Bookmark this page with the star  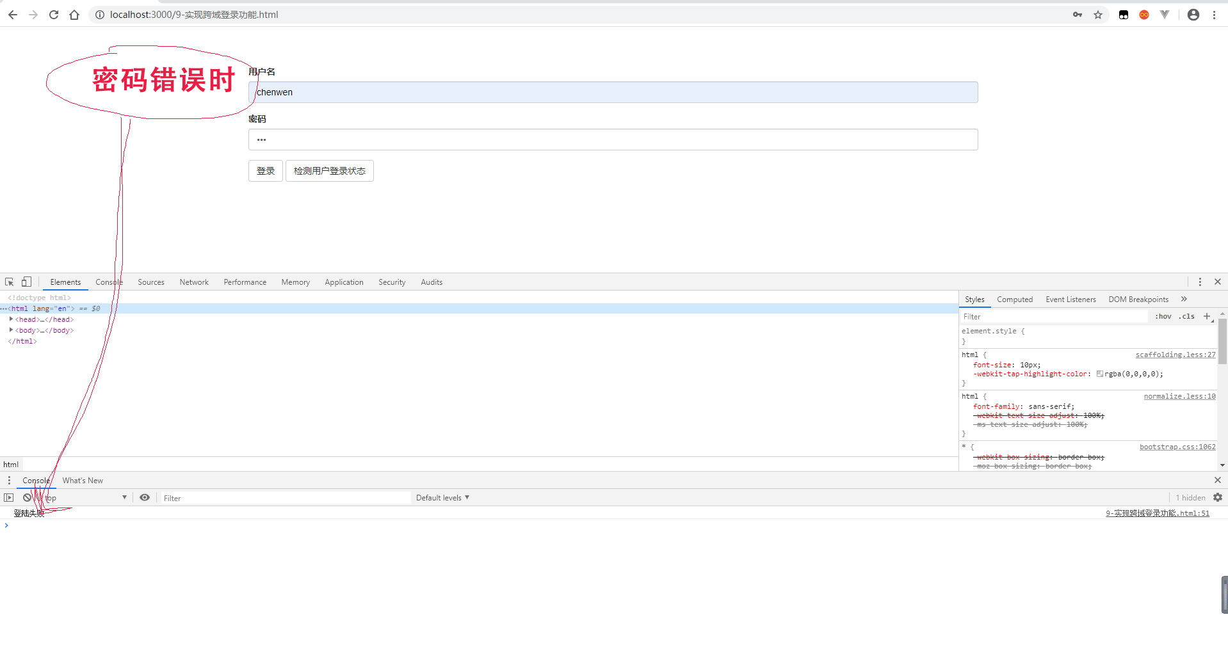(x=1098, y=15)
